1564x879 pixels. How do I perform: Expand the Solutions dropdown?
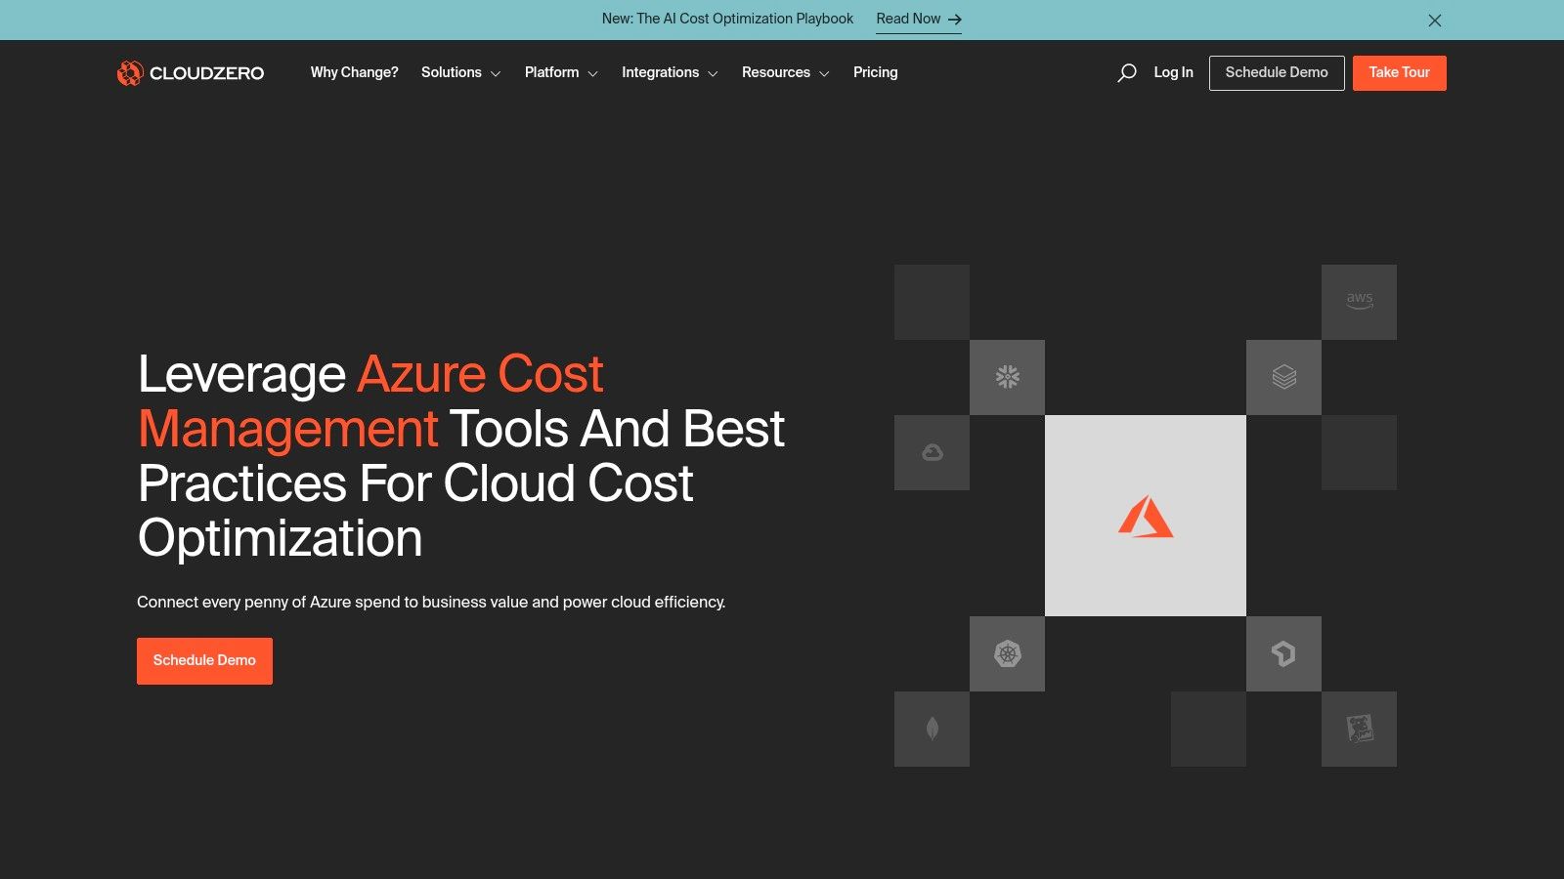459,72
